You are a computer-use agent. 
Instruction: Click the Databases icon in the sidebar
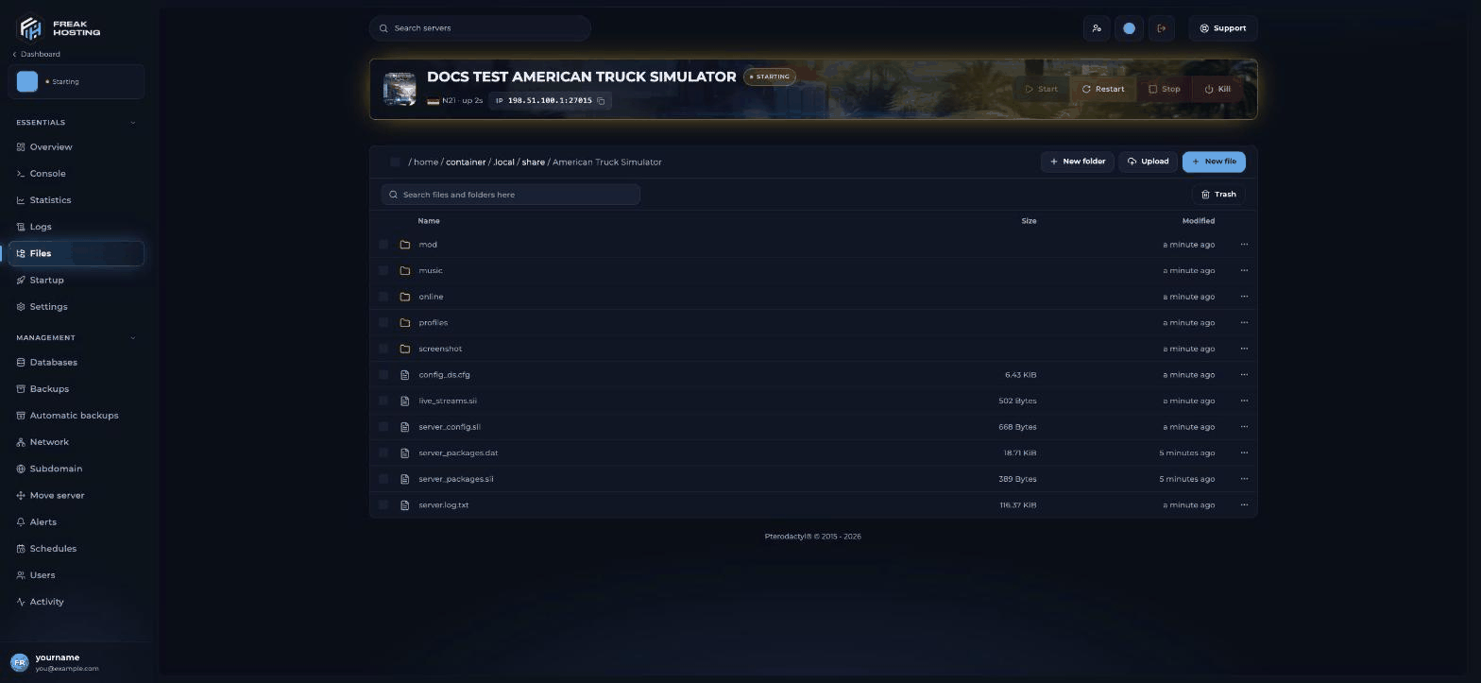pyautogui.click(x=21, y=363)
